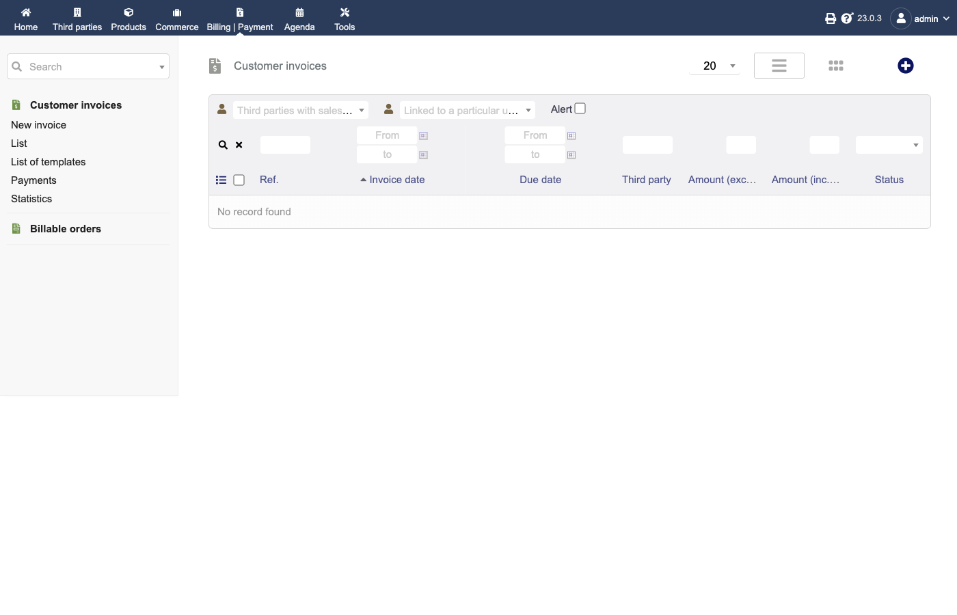Toggle the Alert checkbox
The height and width of the screenshot is (615, 957).
[580, 109]
